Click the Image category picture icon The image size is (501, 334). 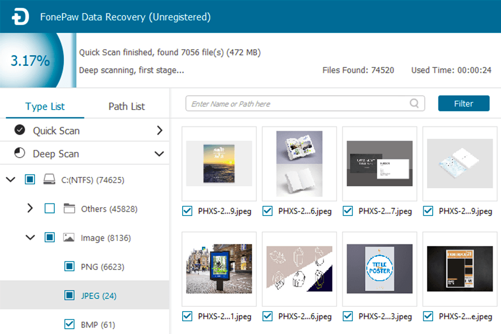click(70, 237)
